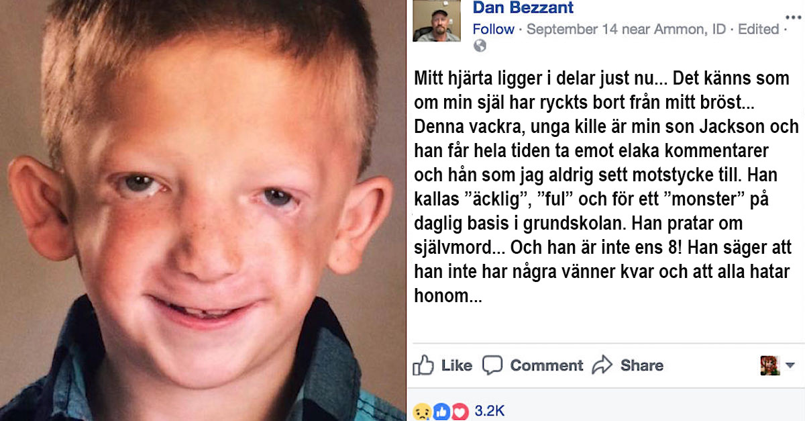Viewport: 805px width, 421px height.
Task: Click the Share arrow icon
Action: click(602, 365)
